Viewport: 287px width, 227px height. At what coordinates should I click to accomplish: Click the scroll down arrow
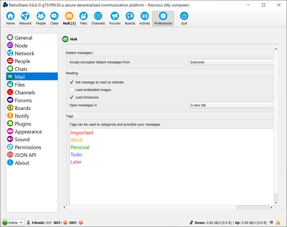(276, 203)
